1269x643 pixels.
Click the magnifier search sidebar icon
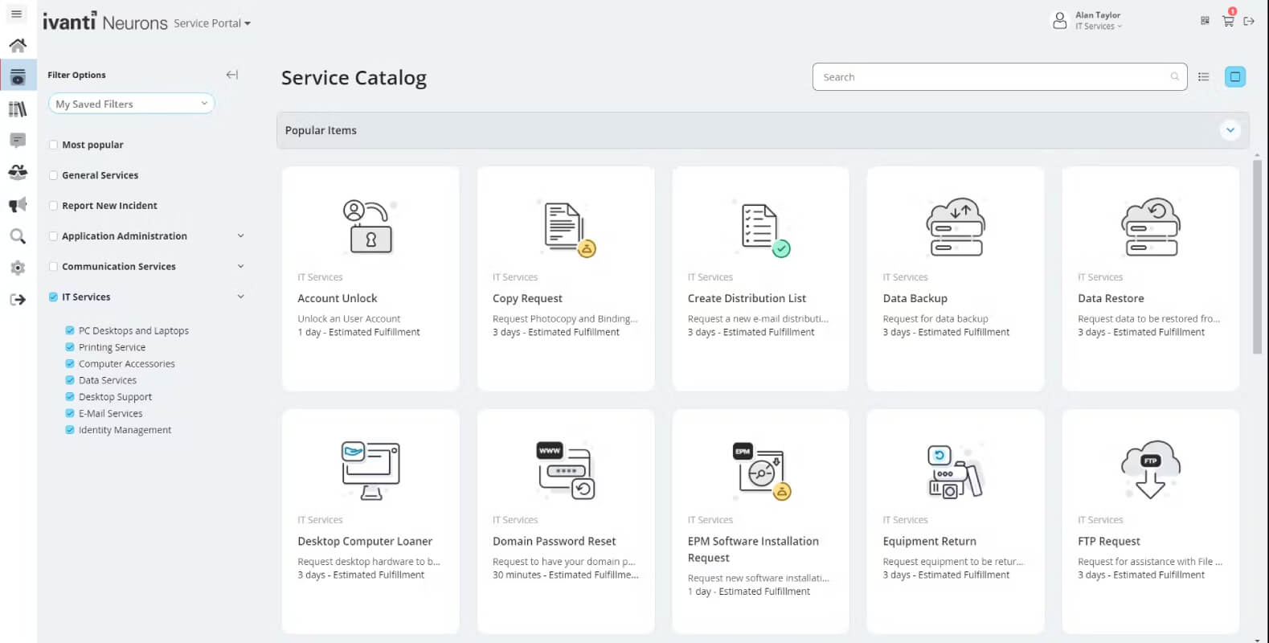pyautogui.click(x=18, y=236)
